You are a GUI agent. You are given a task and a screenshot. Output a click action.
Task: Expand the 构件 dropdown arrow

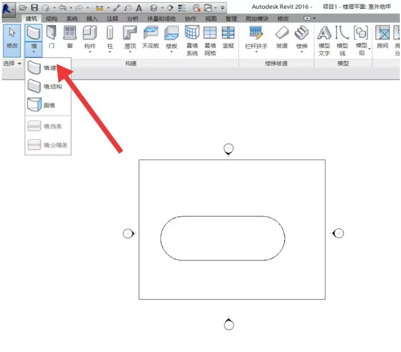(x=90, y=52)
